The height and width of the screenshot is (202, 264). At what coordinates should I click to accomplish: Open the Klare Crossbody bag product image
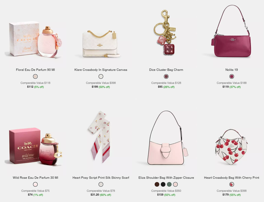tap(101, 44)
